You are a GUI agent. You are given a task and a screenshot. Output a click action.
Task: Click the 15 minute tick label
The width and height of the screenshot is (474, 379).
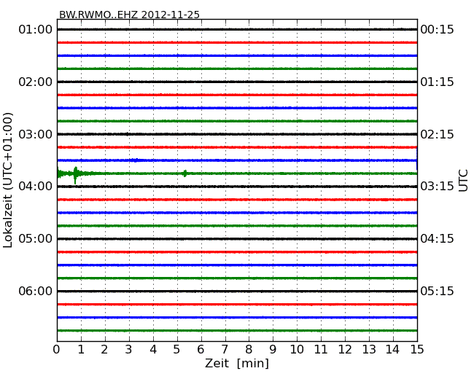pyautogui.click(x=417, y=350)
